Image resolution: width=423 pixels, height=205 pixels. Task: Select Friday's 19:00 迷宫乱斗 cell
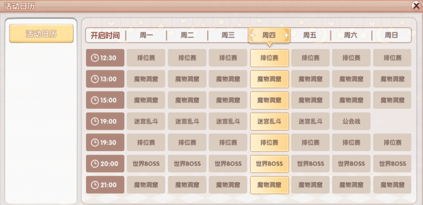coord(310,121)
